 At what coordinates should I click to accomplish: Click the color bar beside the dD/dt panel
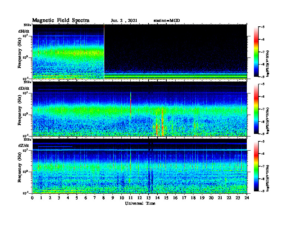pos(256,109)
